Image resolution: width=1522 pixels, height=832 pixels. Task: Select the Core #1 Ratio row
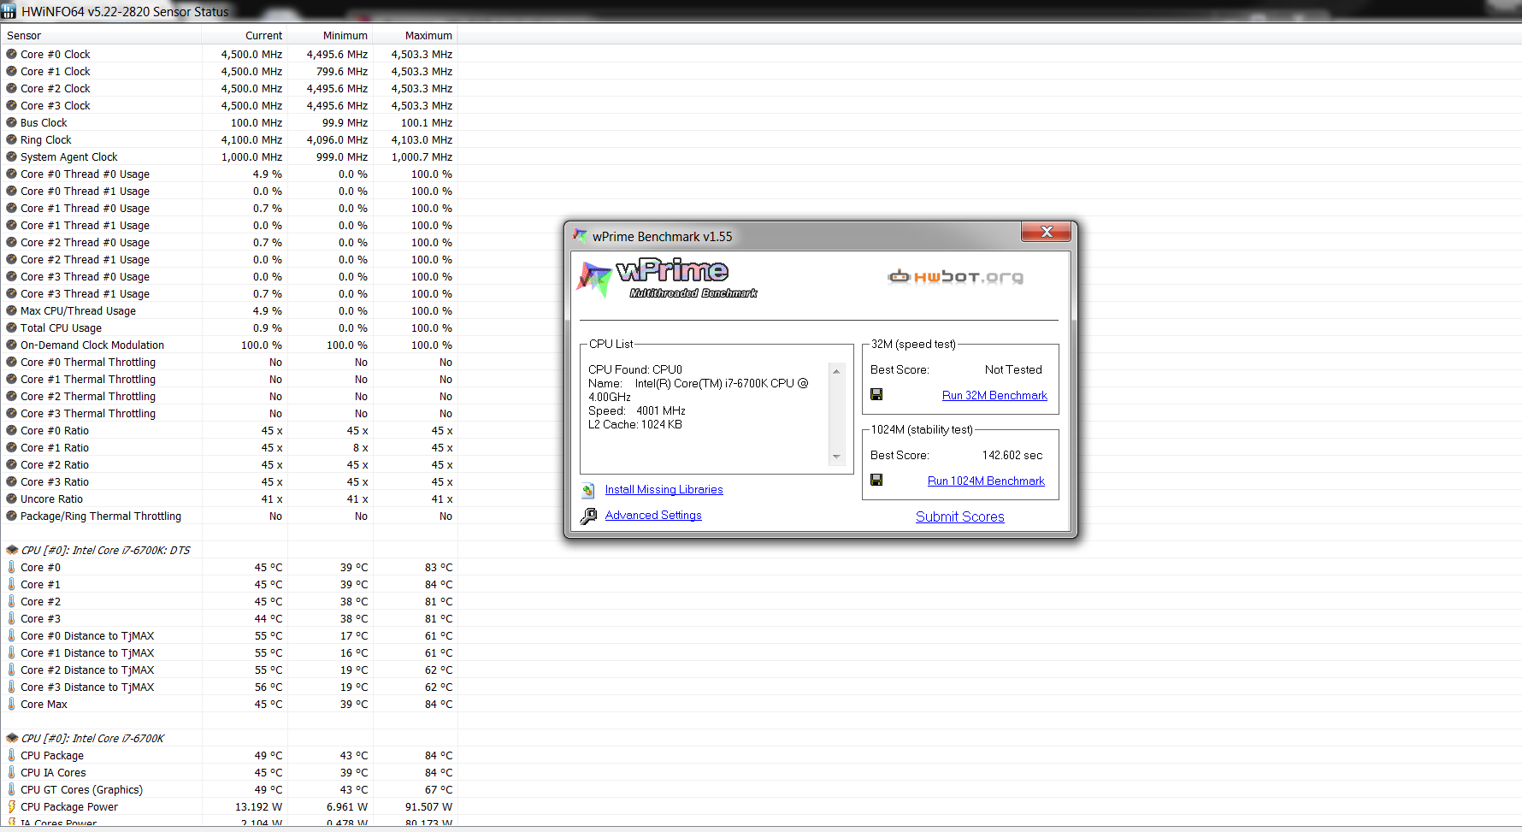tap(229, 447)
